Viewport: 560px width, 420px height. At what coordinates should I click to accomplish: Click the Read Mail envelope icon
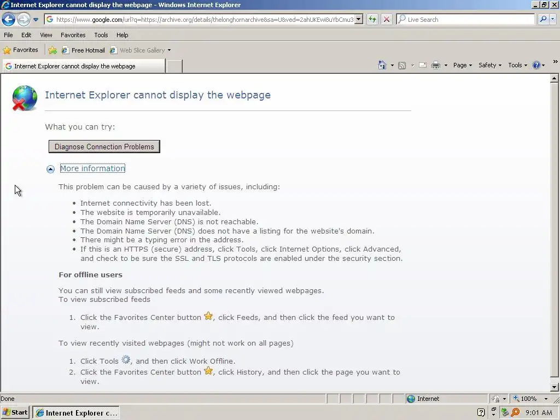point(423,65)
